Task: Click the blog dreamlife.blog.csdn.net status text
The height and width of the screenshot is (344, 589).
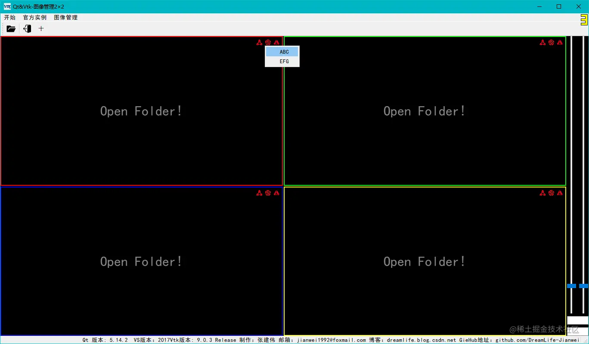Action: (422, 340)
